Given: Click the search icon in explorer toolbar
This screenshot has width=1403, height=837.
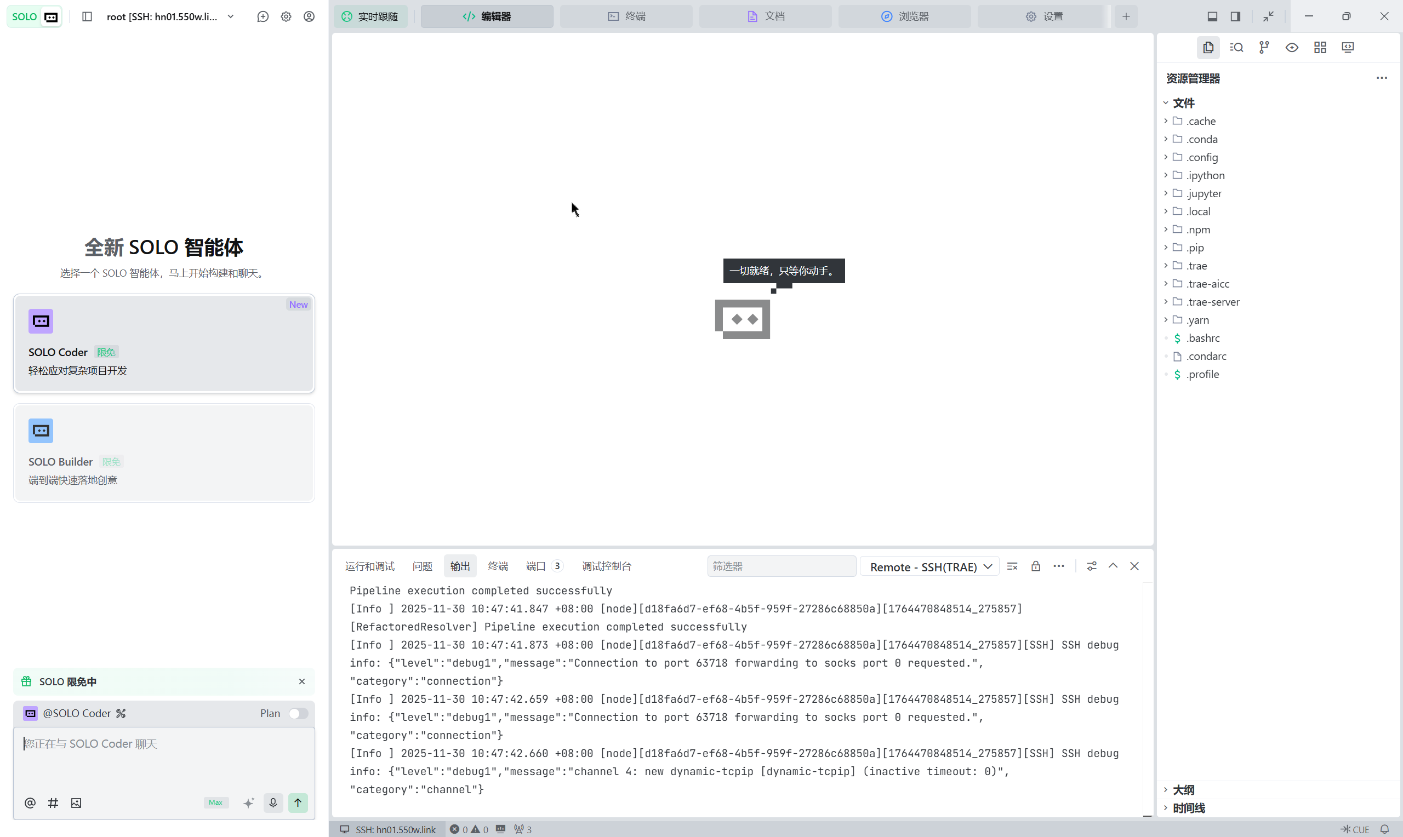Looking at the screenshot, I should coord(1236,47).
